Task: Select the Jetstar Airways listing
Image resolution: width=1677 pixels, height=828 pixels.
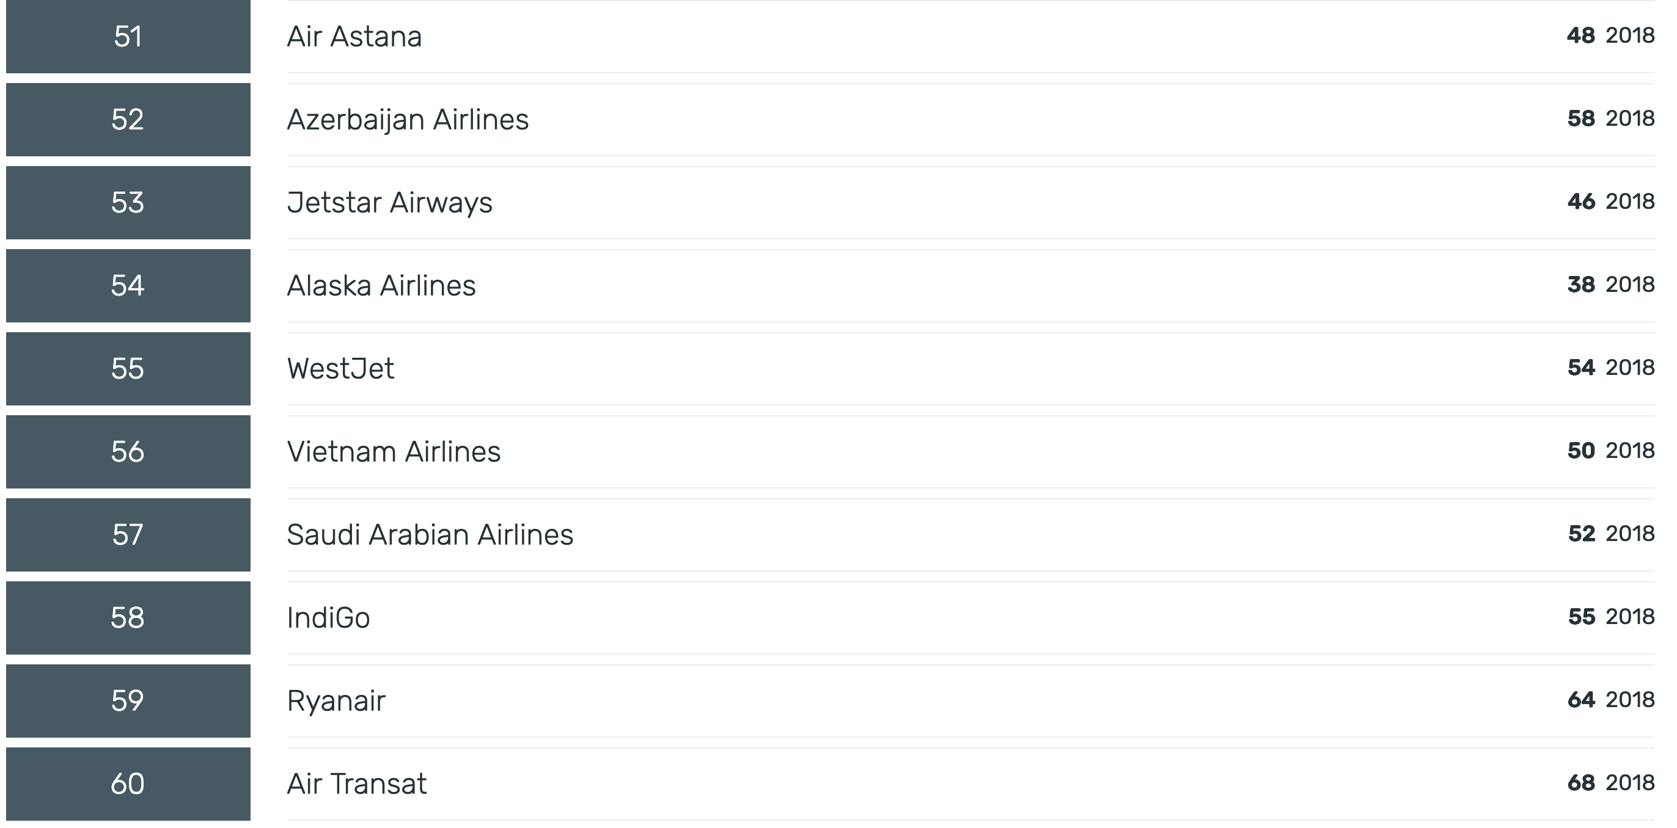Action: (x=389, y=203)
